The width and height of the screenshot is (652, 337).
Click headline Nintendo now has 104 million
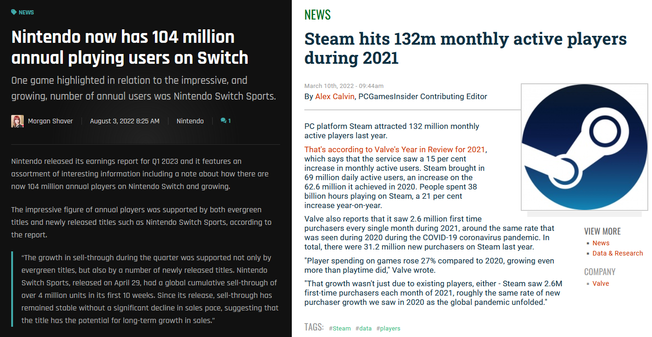(x=130, y=47)
